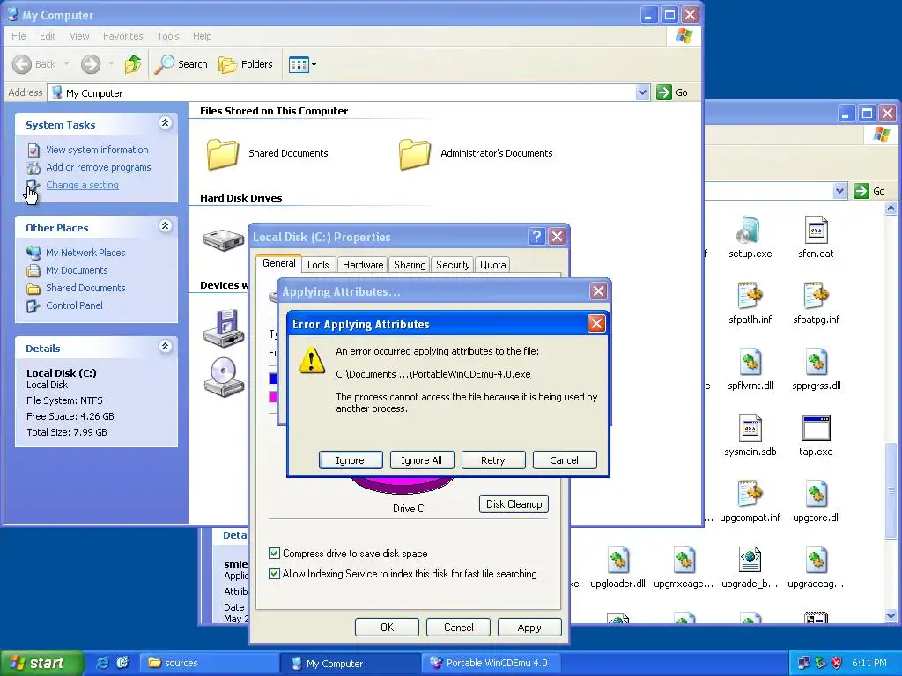Screen dimensions: 902x676
Task: Click Go button in My Computer
Action: 672,92
